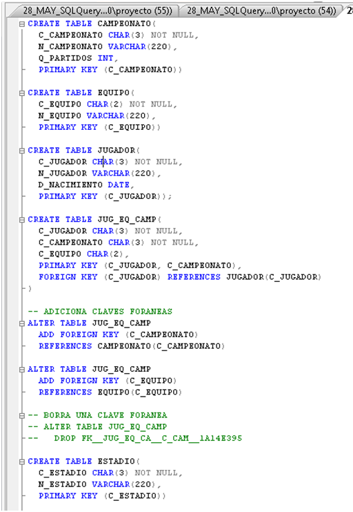Click the 'CREATE TABLE JUGADOR(' line
353x512 pixels.
point(83,150)
